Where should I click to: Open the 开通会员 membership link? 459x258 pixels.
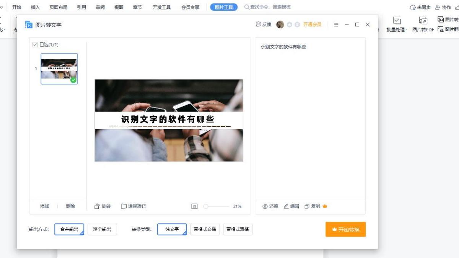(312, 24)
